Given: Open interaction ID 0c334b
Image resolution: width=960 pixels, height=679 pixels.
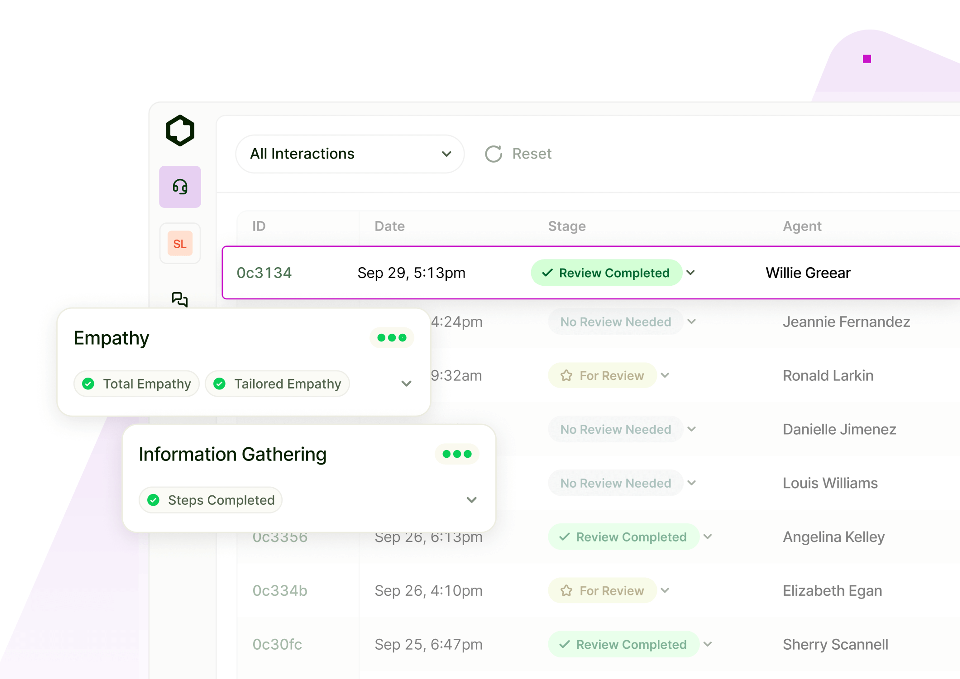Looking at the screenshot, I should 280,590.
